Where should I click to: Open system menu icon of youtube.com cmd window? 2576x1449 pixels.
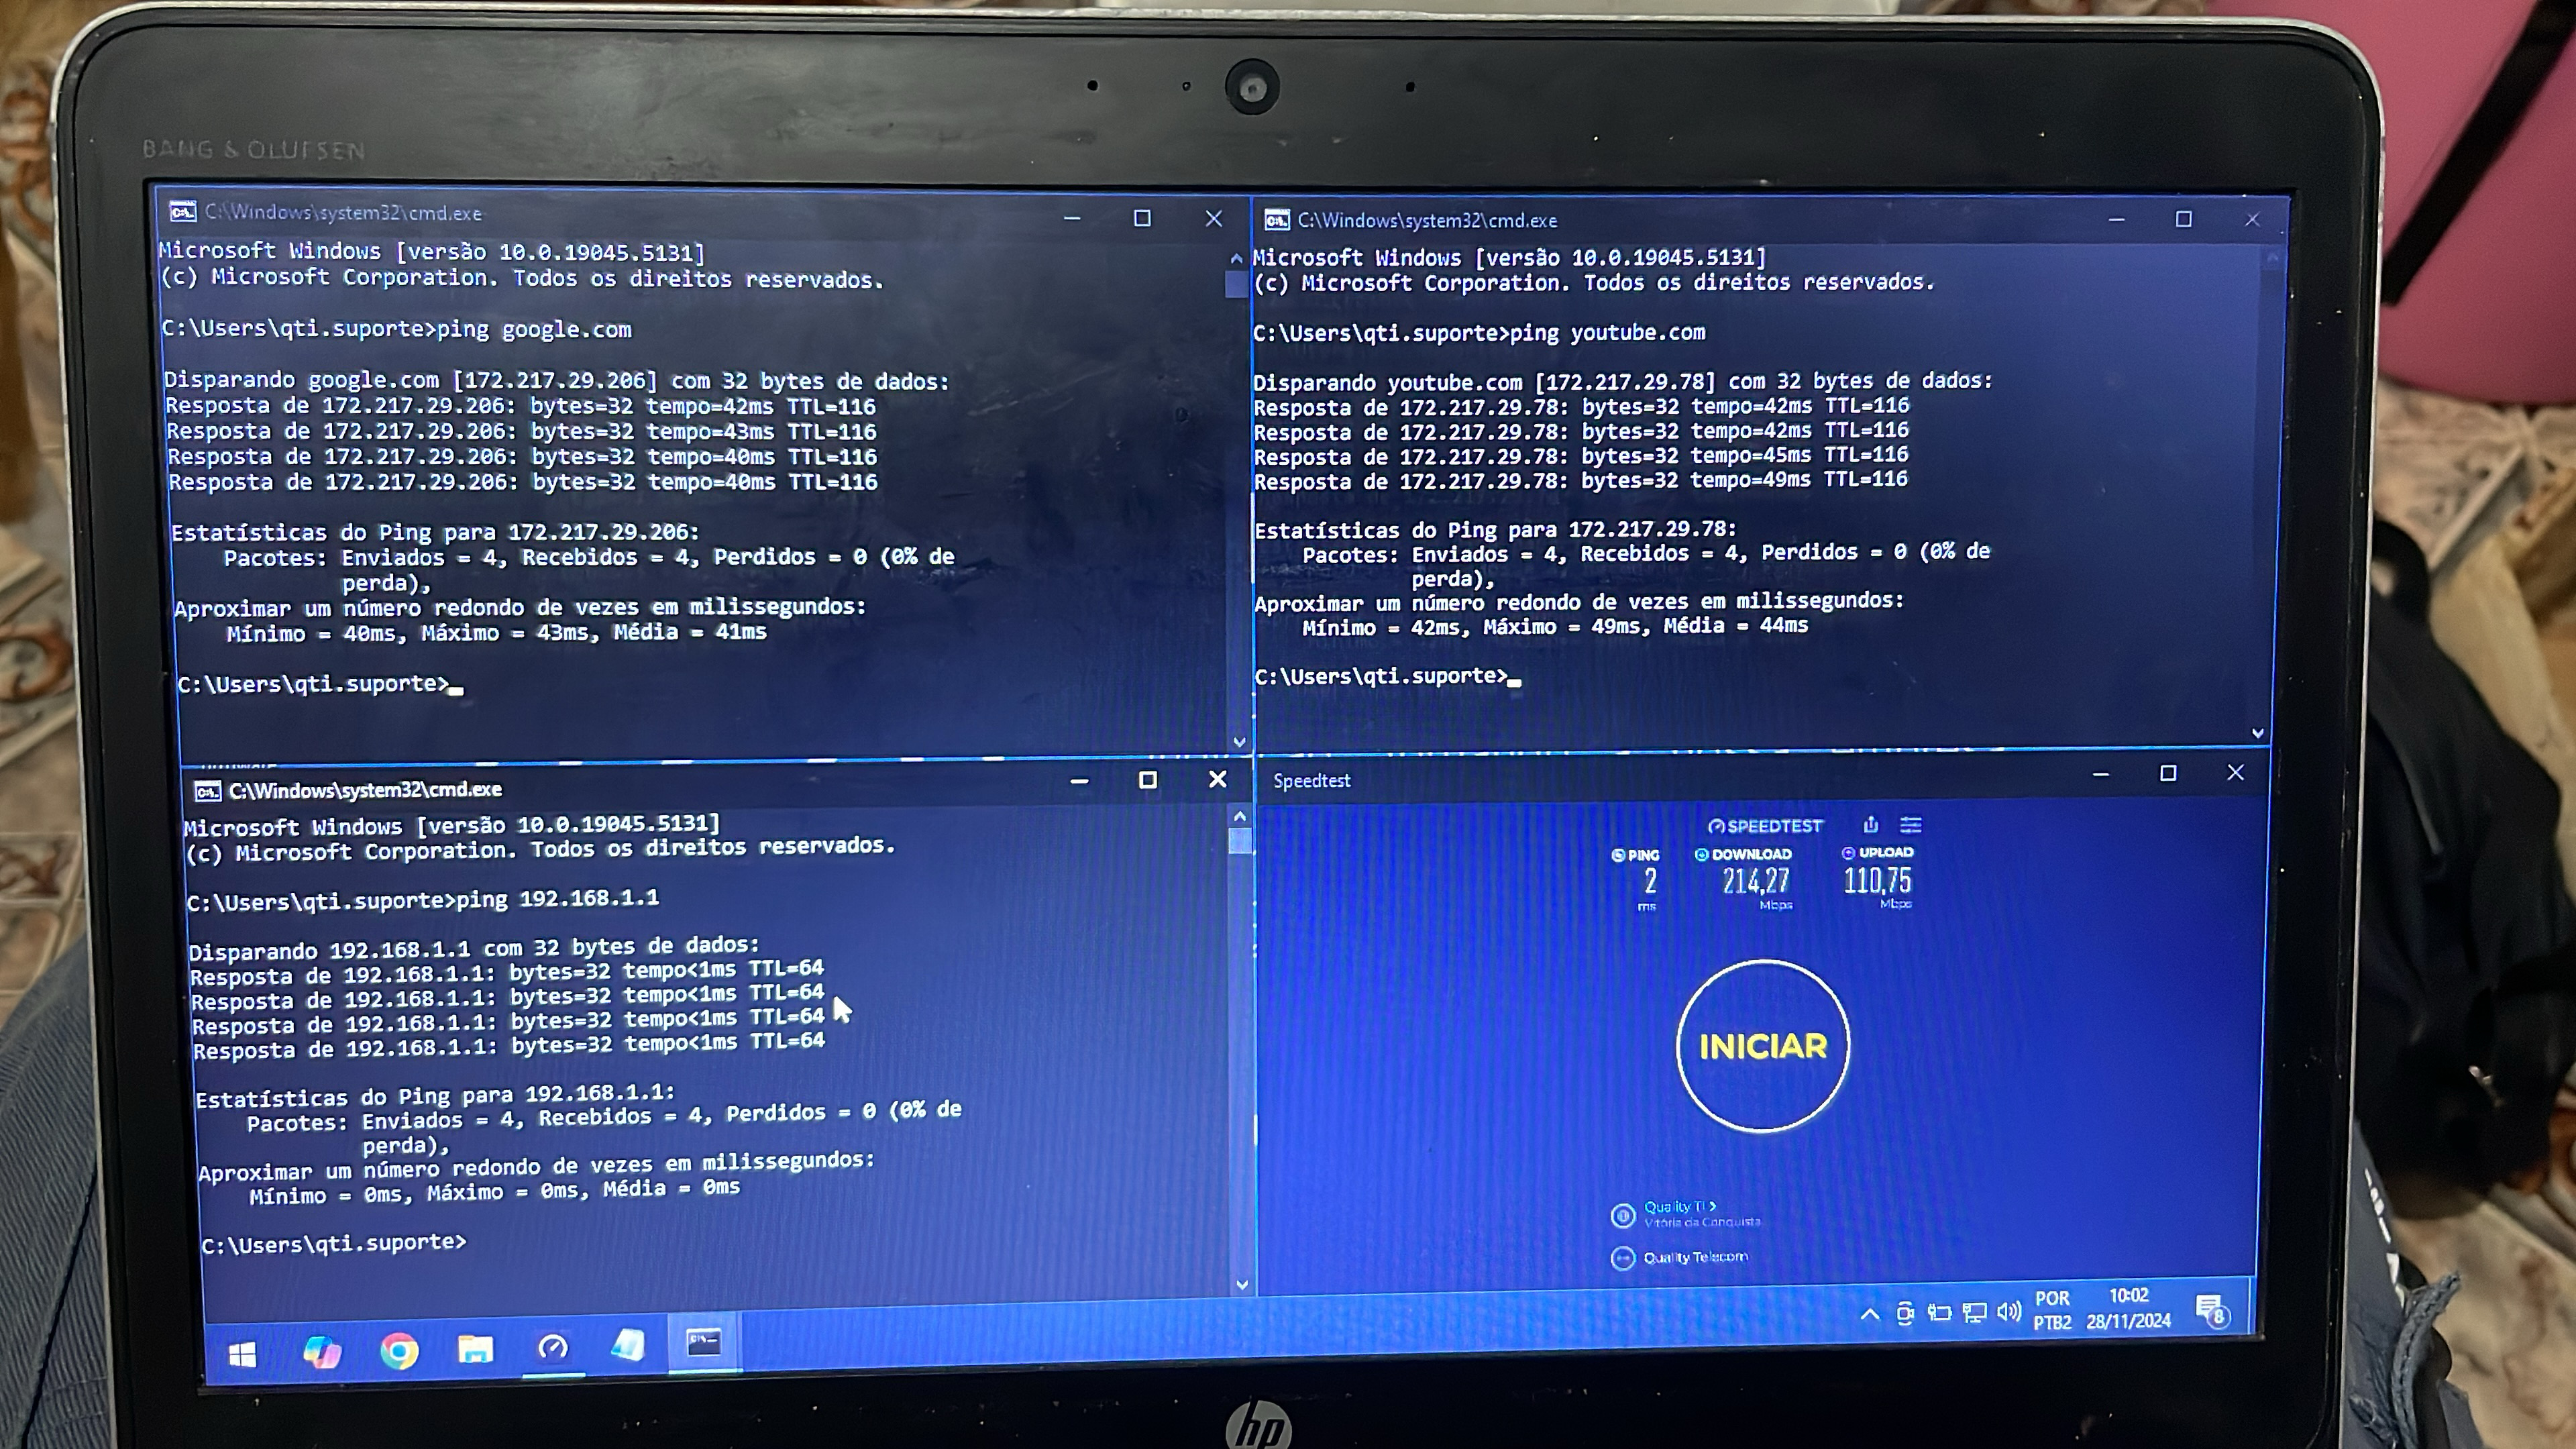1277,220
